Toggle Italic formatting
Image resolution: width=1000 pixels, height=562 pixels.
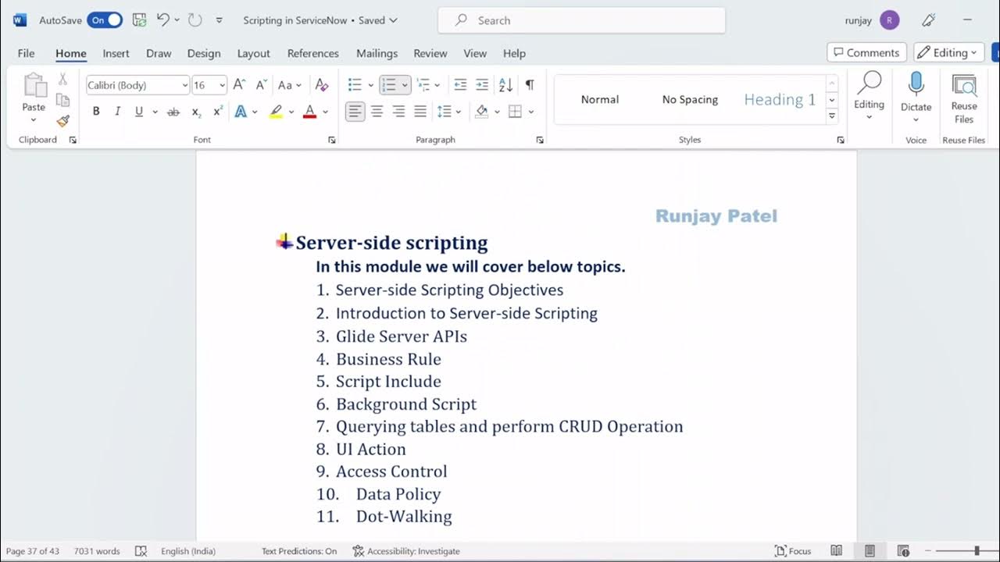tap(117, 112)
